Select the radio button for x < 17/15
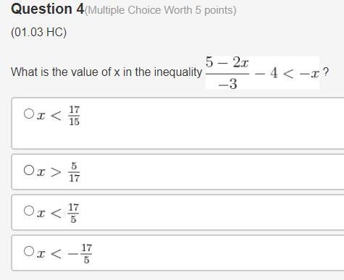 click(29, 114)
